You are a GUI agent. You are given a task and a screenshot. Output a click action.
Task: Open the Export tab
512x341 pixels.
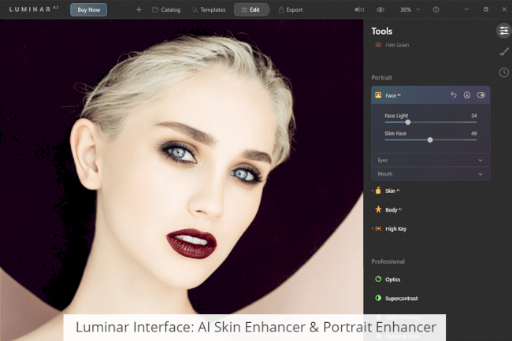coord(291,9)
